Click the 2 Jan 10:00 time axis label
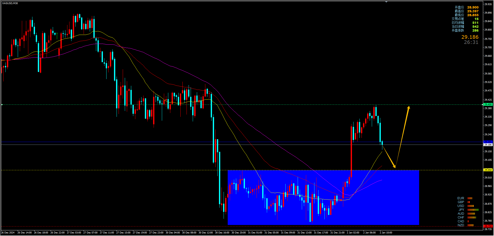The height and width of the screenshot is (236, 494). point(386,233)
